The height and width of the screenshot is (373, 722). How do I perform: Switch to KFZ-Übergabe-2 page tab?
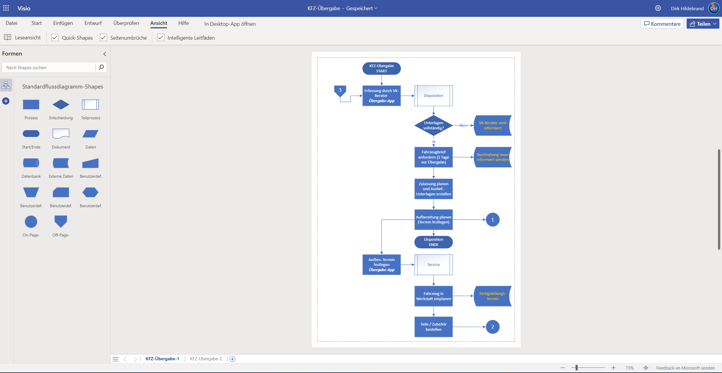(206, 359)
